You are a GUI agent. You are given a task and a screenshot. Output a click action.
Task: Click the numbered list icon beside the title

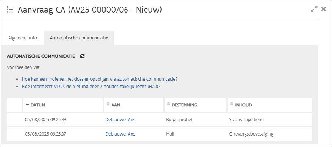tap(10, 10)
